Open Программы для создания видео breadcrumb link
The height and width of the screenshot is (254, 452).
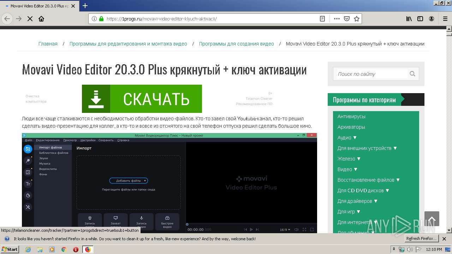(237, 44)
